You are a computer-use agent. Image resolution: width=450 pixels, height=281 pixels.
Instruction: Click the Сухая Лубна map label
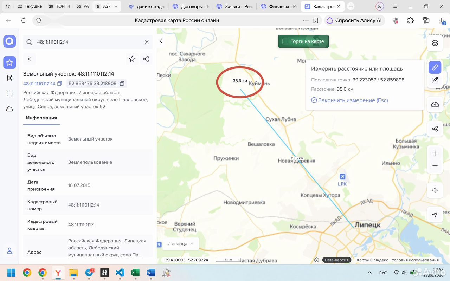click(x=281, y=119)
